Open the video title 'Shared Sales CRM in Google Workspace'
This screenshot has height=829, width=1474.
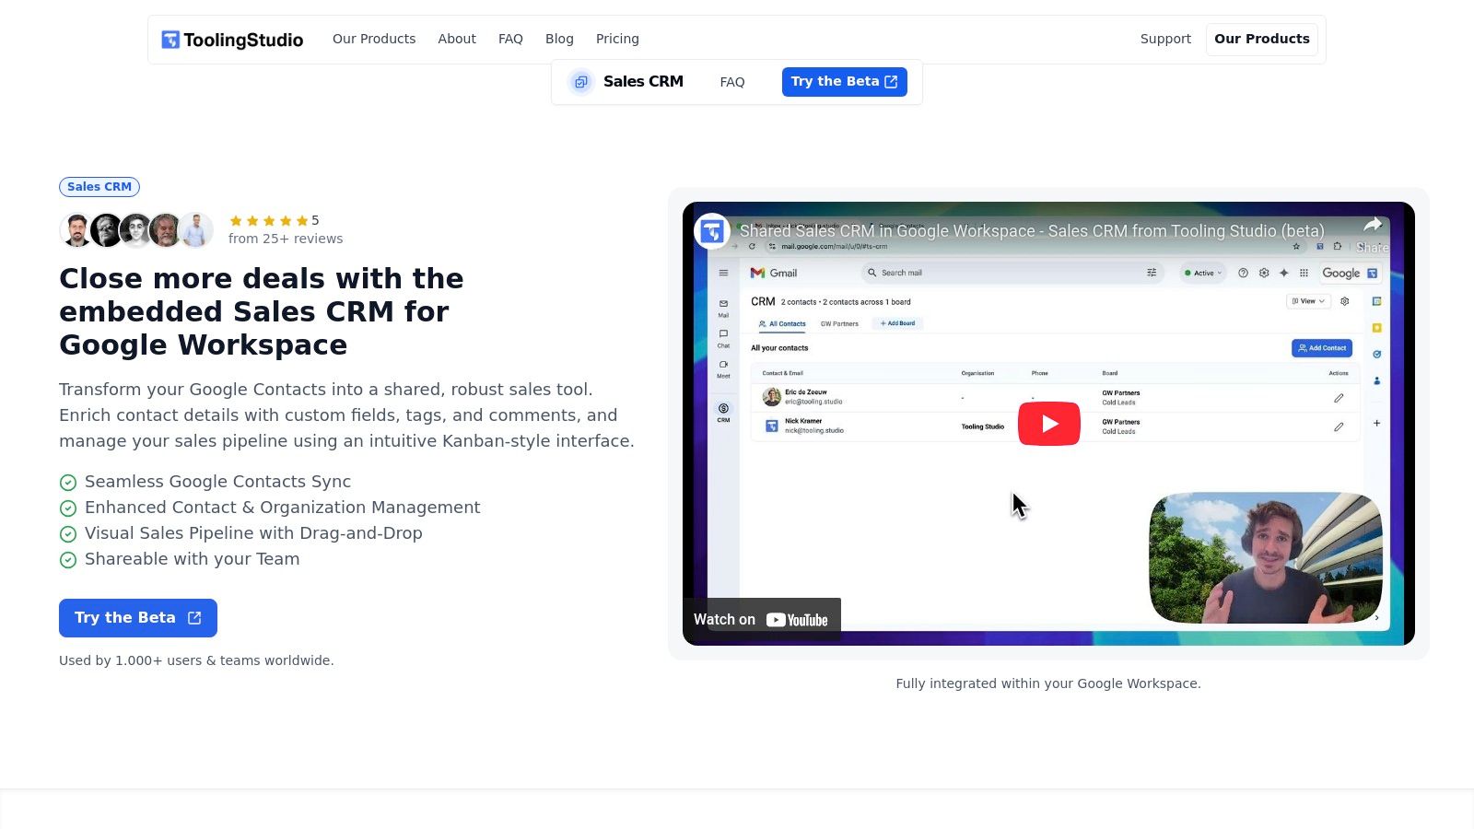[x=1032, y=231]
